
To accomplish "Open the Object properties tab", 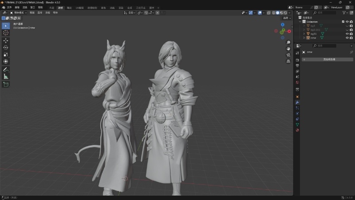I will [297, 97].
